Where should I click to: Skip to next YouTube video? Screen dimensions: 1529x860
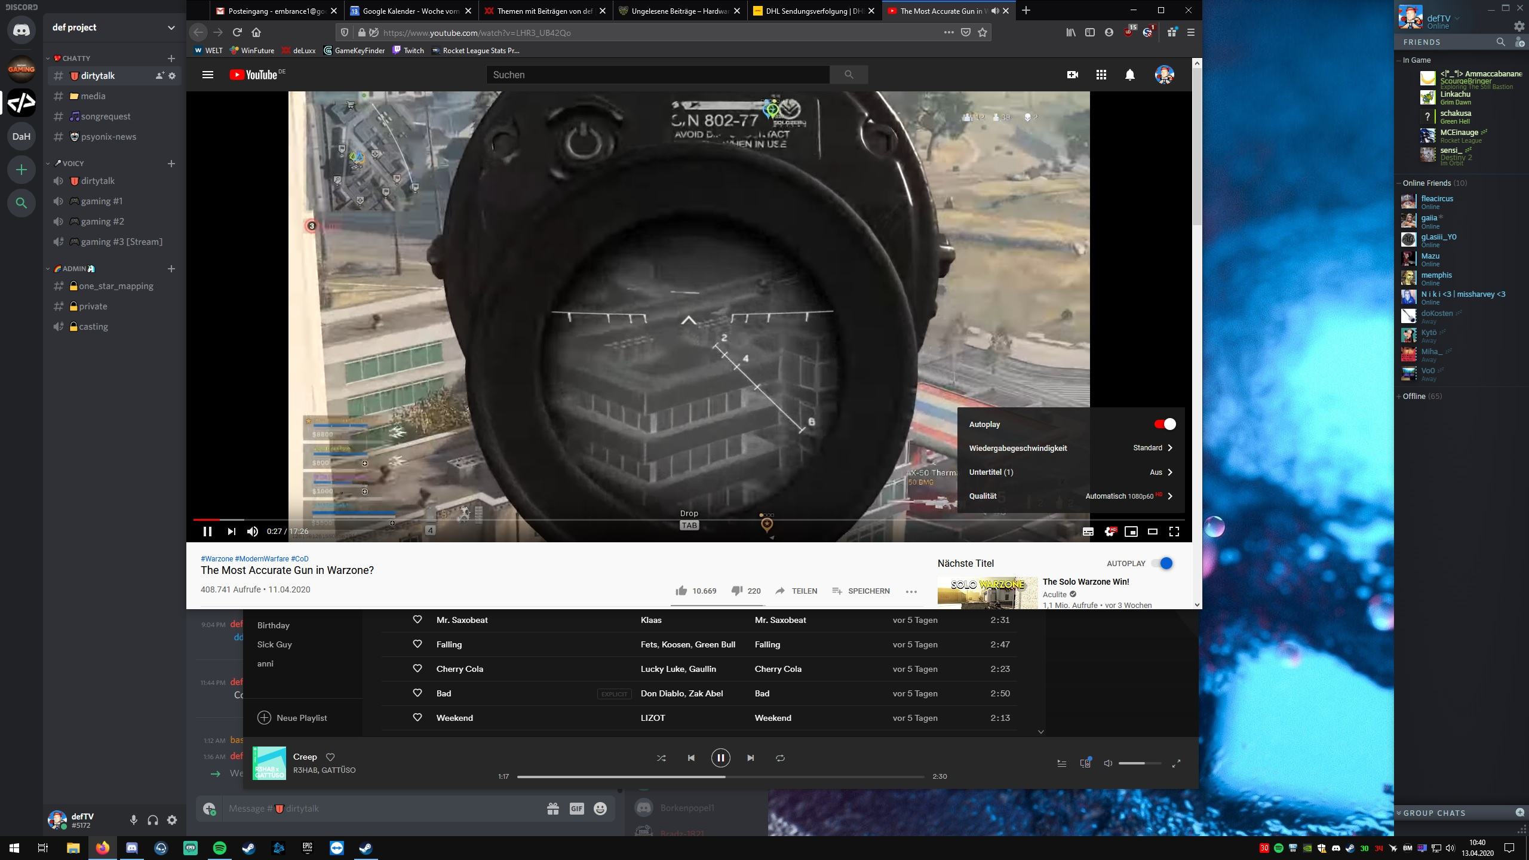(232, 532)
